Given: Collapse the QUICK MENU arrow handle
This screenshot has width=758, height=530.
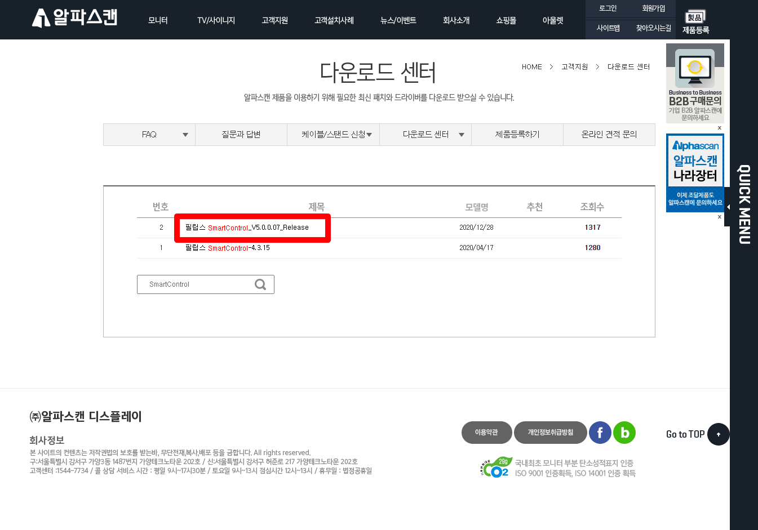Looking at the screenshot, I should [728, 207].
